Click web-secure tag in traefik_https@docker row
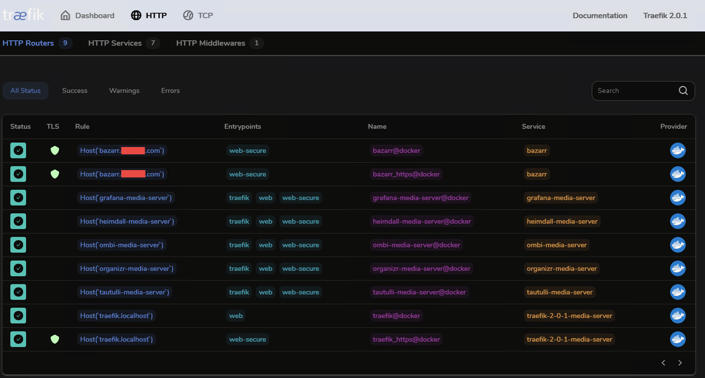This screenshot has width=705, height=378. point(247,339)
